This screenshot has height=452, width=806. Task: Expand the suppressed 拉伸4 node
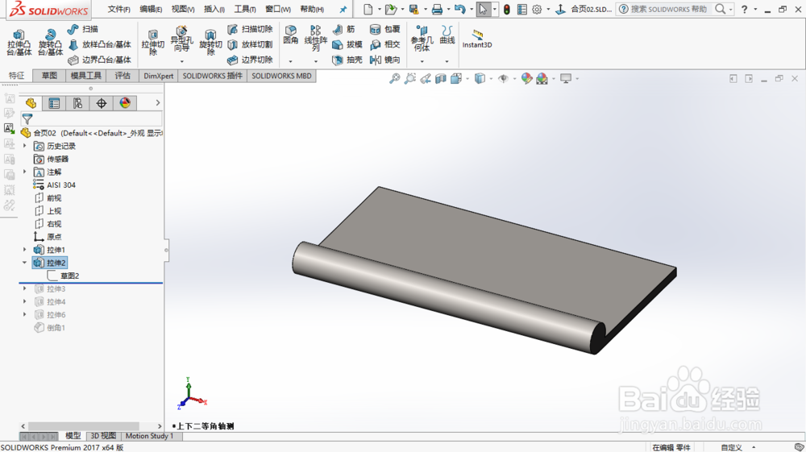point(24,301)
